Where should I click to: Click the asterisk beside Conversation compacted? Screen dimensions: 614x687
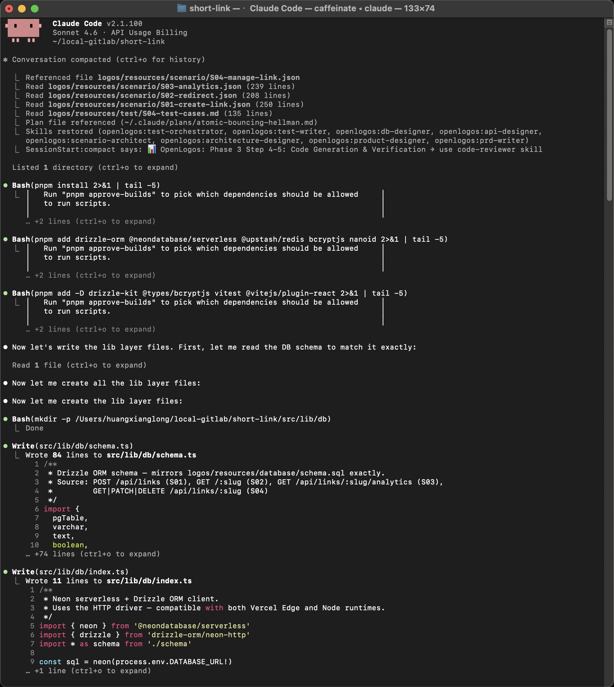(5, 59)
